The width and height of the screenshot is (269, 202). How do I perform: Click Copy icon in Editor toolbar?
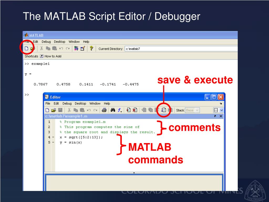click(76, 110)
